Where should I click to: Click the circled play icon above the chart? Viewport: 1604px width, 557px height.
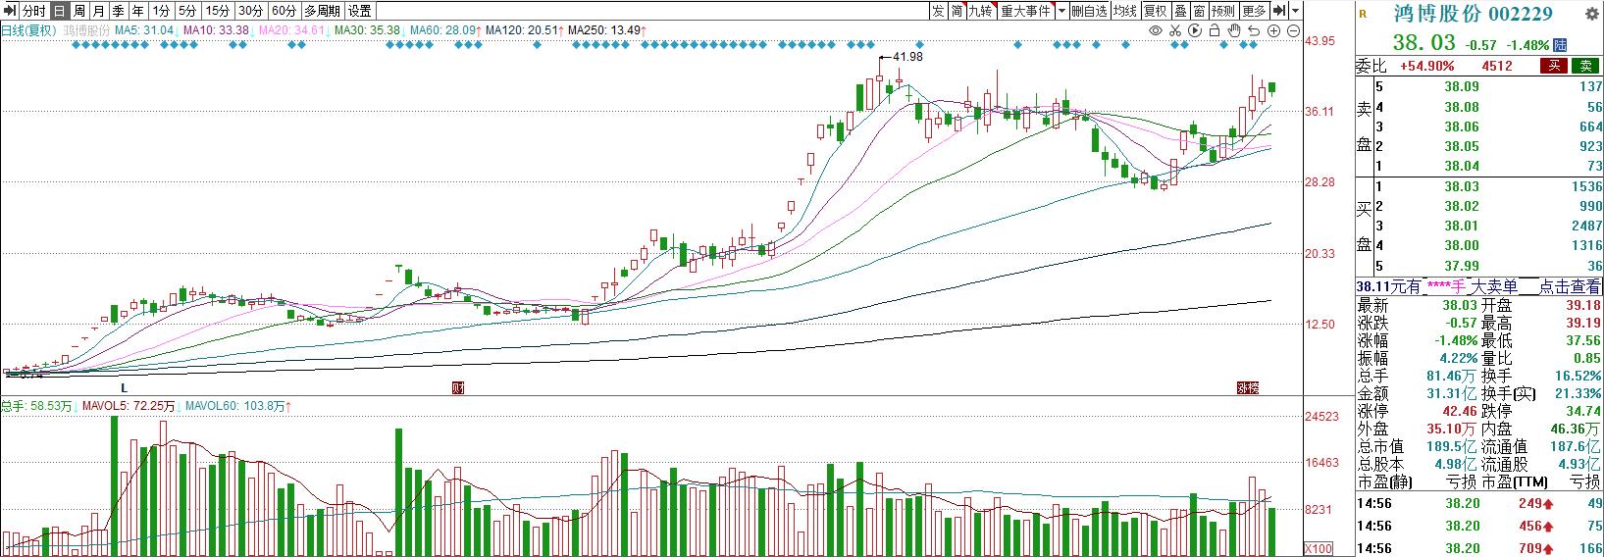click(1195, 31)
